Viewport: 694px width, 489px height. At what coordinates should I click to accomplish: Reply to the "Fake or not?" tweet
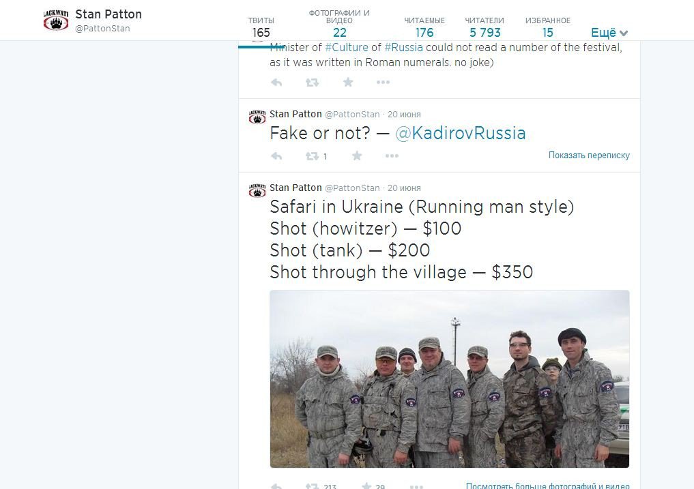(276, 156)
